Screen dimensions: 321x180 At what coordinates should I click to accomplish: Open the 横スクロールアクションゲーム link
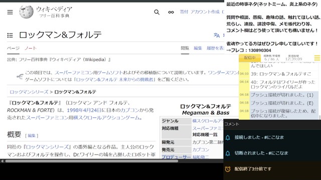106,118
